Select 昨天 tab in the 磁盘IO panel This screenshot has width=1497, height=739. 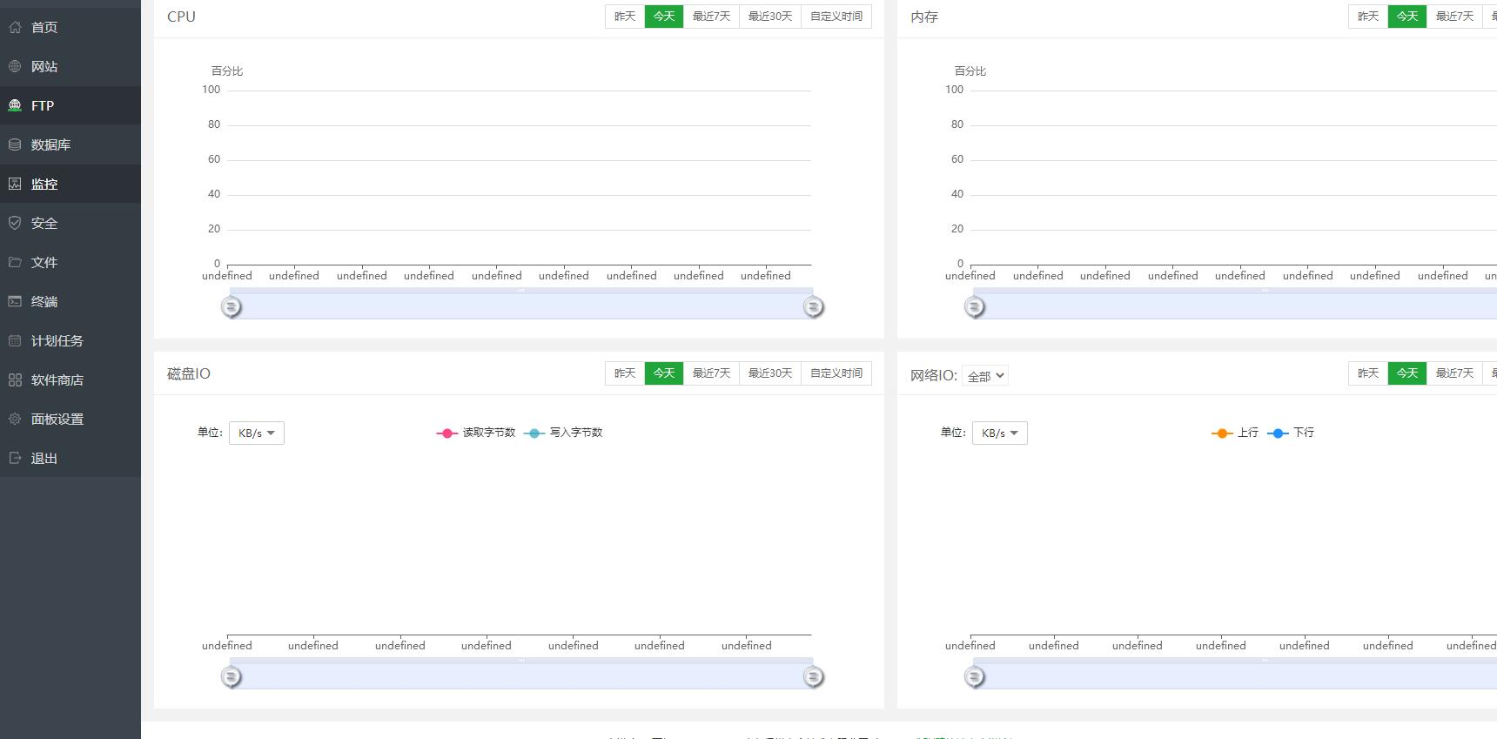(625, 373)
